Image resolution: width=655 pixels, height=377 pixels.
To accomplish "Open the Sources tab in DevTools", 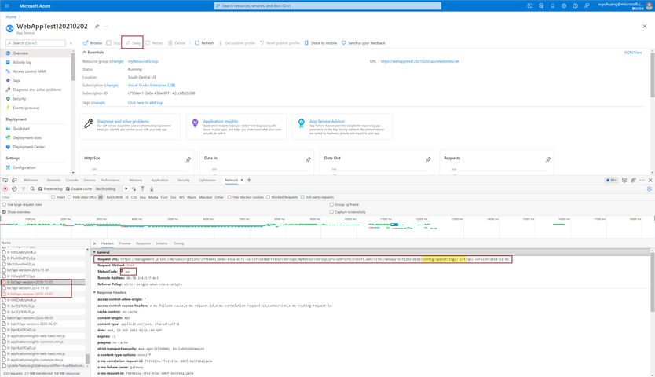I will [x=90, y=180].
